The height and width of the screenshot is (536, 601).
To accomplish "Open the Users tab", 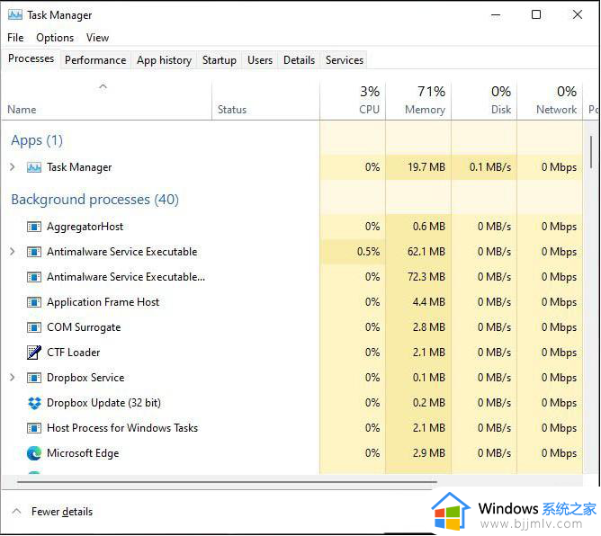I will pyautogui.click(x=260, y=60).
